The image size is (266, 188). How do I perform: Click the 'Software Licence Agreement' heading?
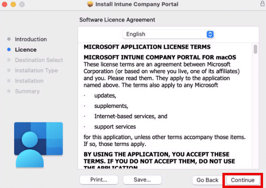[x=117, y=20]
